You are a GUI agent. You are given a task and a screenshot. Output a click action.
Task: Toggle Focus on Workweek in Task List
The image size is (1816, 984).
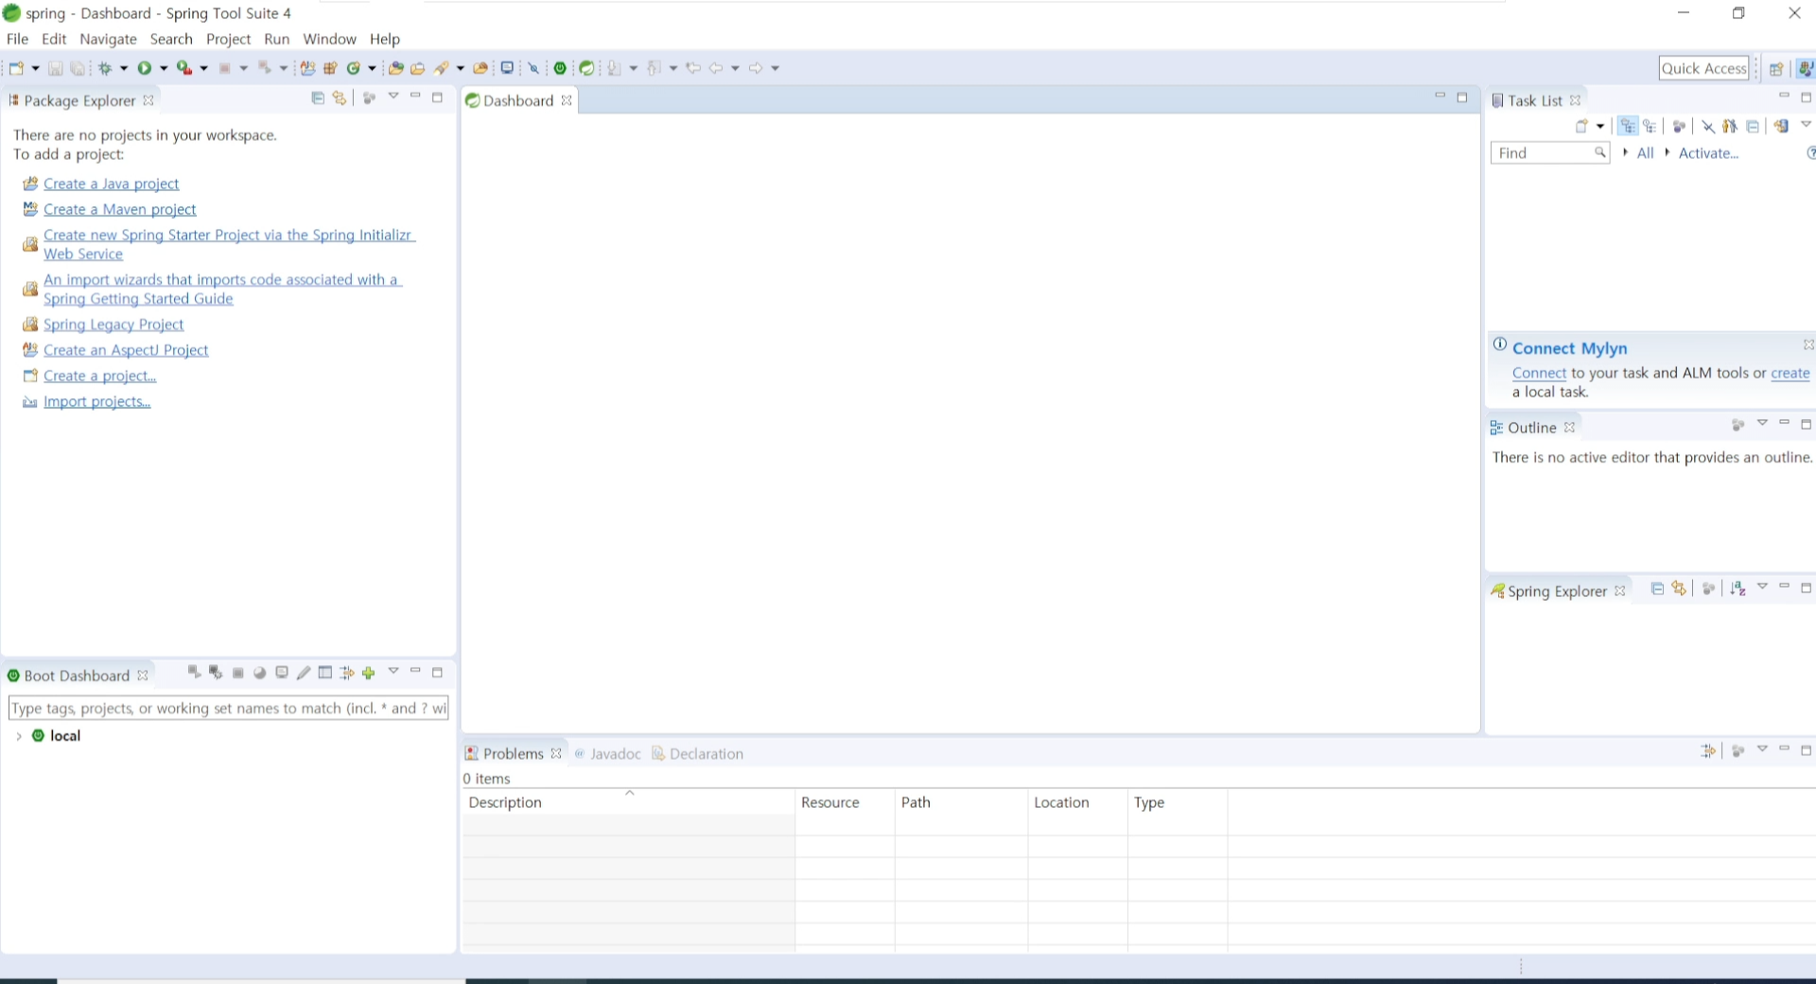(x=1680, y=126)
